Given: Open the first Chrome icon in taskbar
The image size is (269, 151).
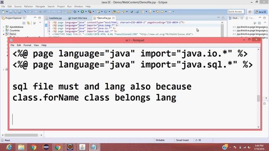Looking at the screenshot, I should coord(34,147).
